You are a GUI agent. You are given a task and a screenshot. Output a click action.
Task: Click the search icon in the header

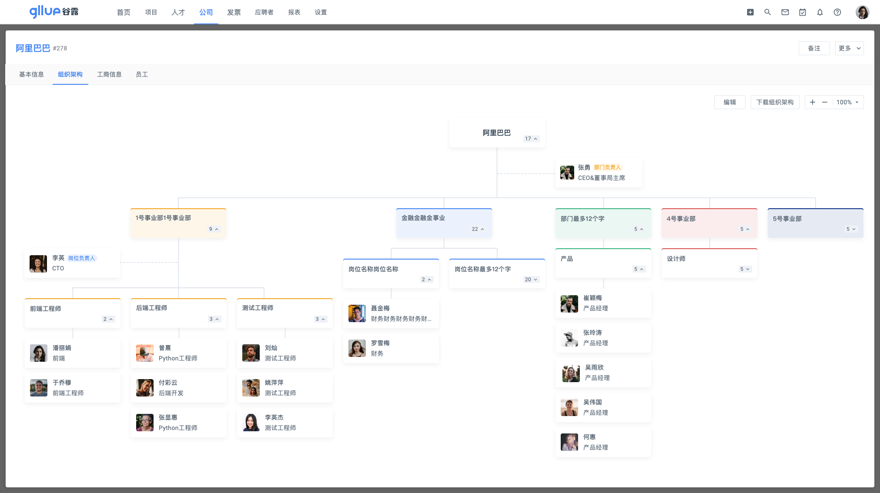click(x=767, y=12)
